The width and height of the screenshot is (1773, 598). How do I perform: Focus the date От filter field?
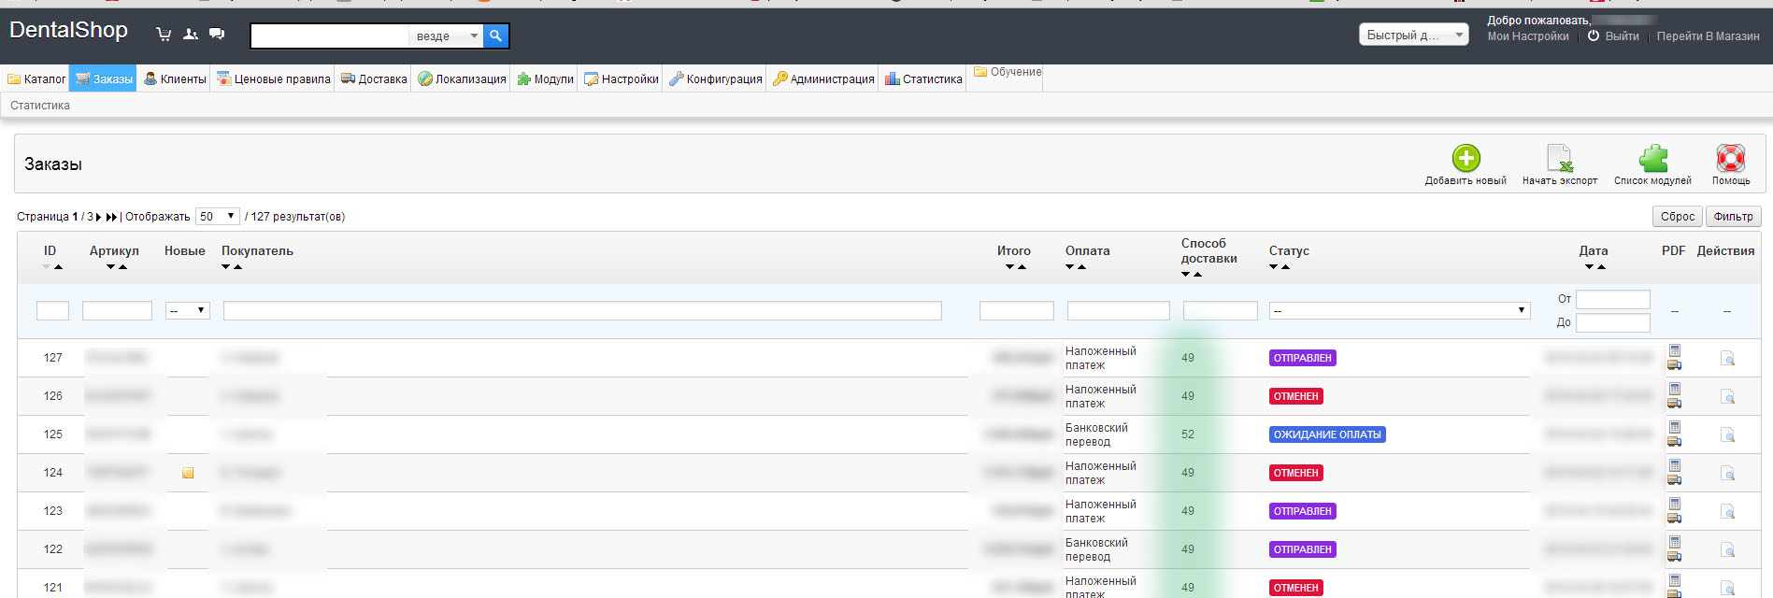pyautogui.click(x=1613, y=299)
